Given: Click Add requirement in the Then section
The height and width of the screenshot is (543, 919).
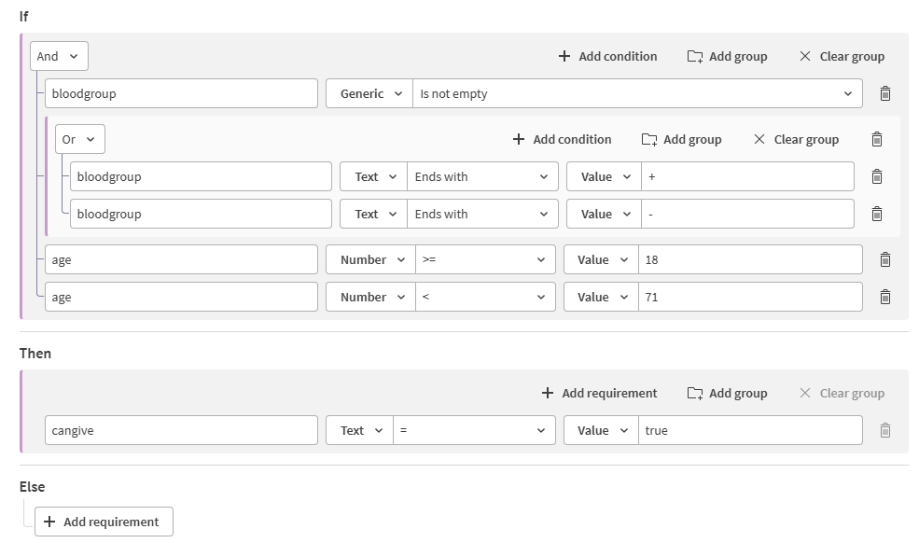Looking at the screenshot, I should tap(598, 393).
